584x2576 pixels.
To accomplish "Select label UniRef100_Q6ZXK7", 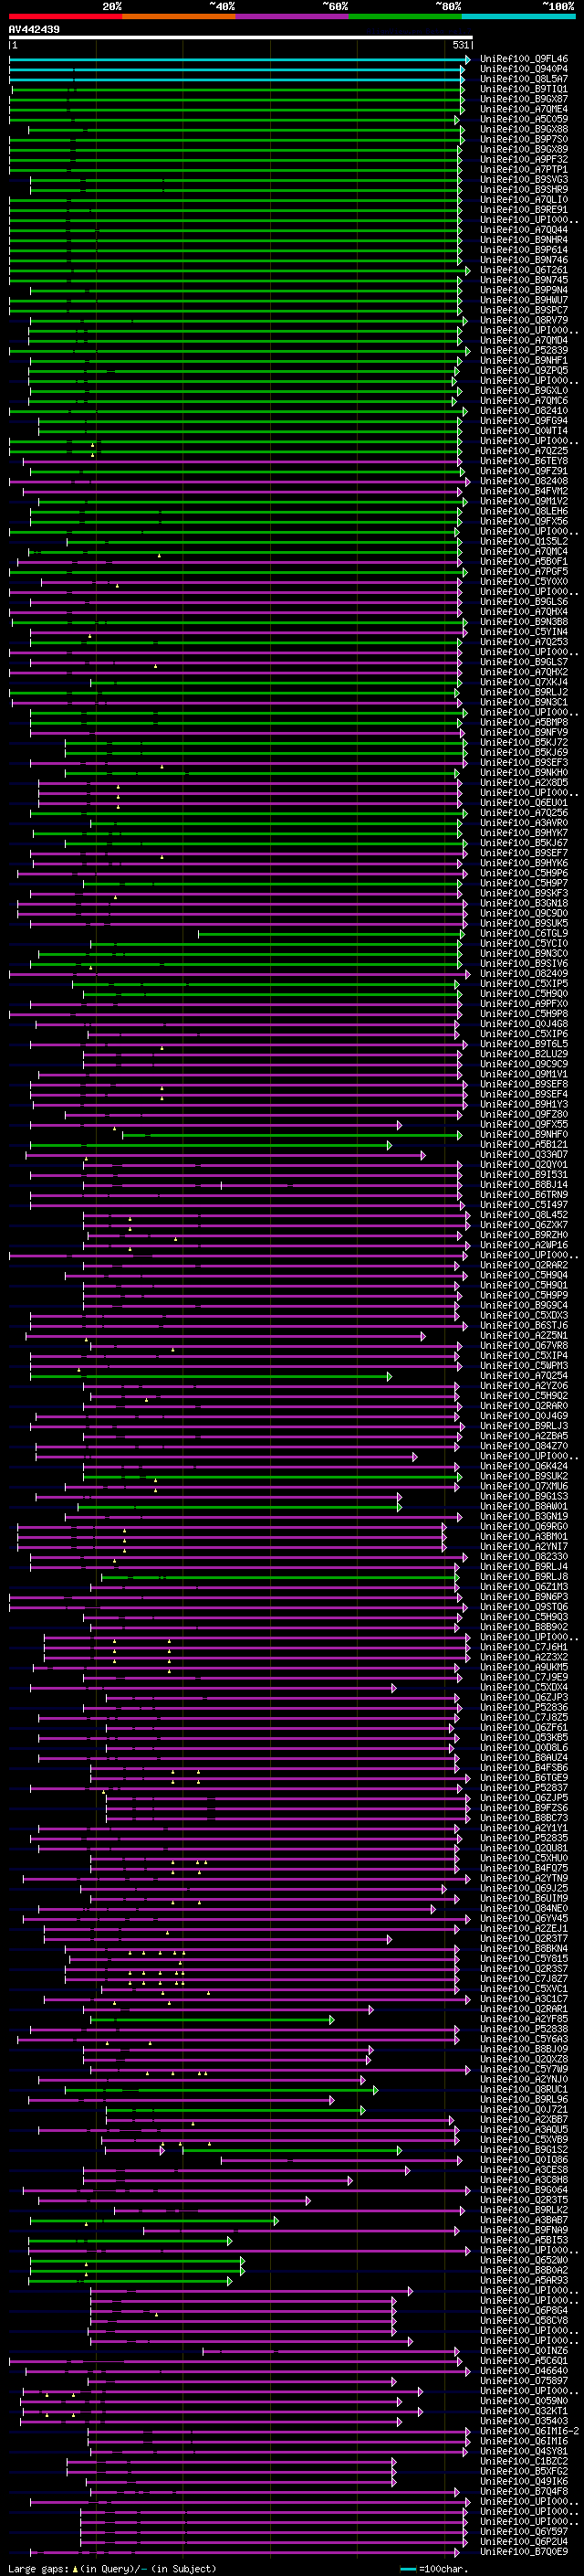I will coord(524,1225).
